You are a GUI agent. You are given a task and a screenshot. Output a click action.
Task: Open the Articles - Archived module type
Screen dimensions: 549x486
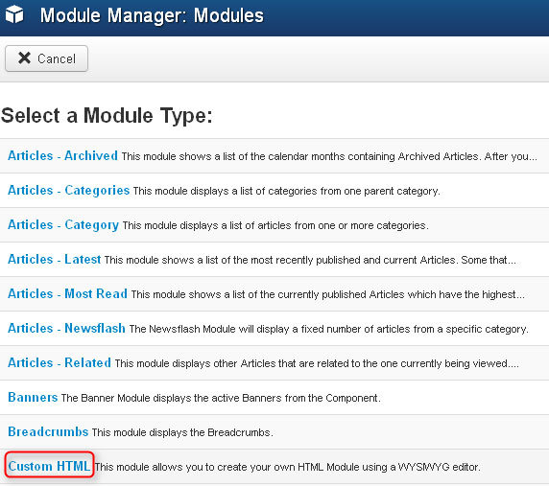pos(62,155)
